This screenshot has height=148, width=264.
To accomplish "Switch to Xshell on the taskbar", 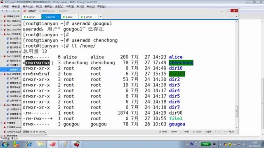I will coord(53,144).
